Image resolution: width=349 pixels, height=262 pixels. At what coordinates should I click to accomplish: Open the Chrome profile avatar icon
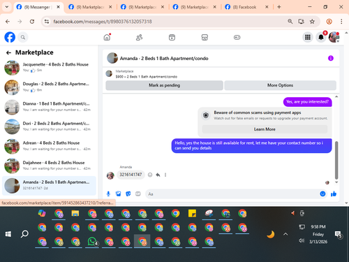coord(329,22)
